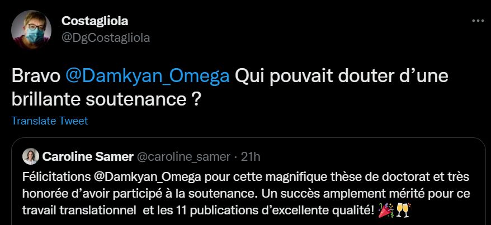Click the clinking glasses emoji
491x225 pixels.
pos(403,210)
